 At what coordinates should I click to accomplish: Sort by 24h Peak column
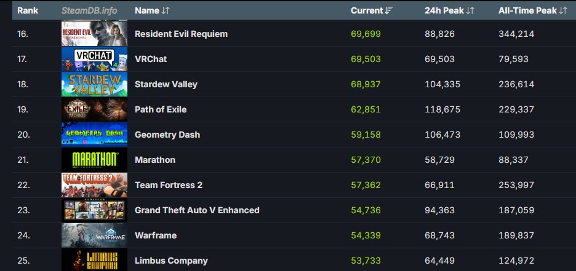click(449, 10)
